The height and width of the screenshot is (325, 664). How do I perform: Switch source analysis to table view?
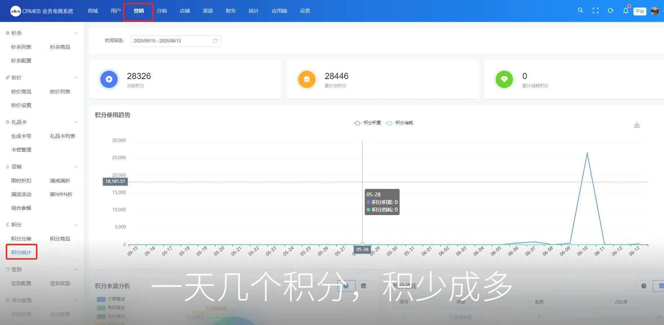pyautogui.click(x=364, y=286)
